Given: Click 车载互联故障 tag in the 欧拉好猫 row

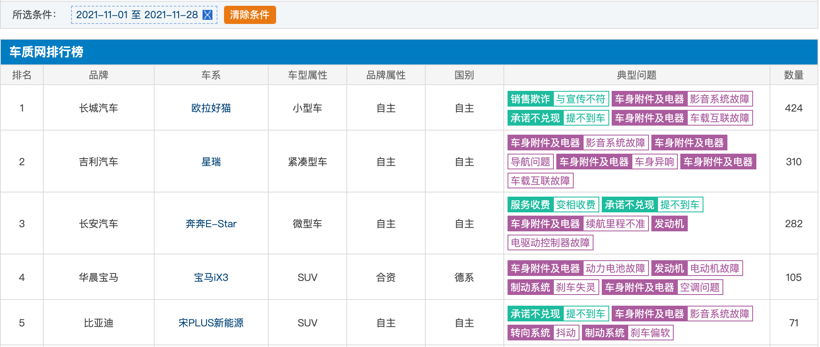Looking at the screenshot, I should coord(720,118).
